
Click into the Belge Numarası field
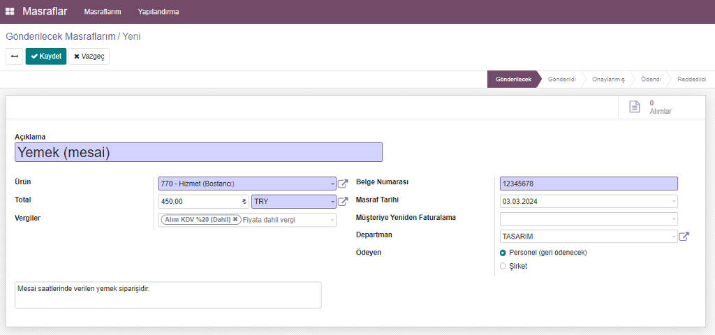588,184
